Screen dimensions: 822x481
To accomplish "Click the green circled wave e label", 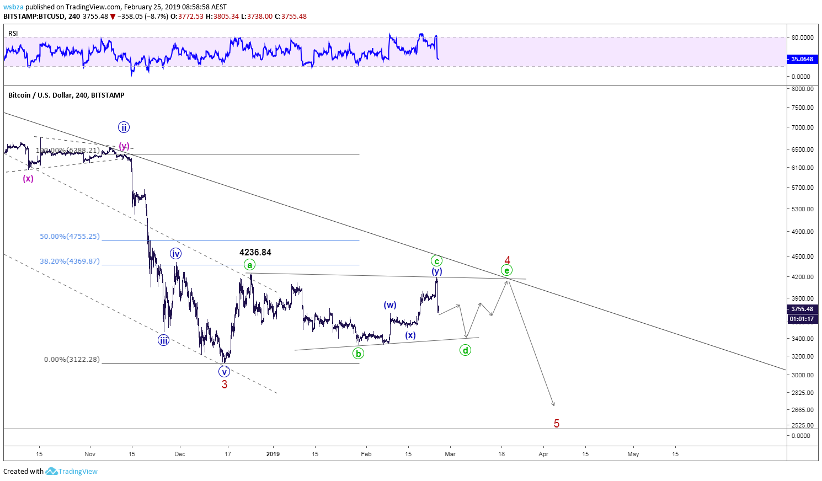I will pyautogui.click(x=506, y=270).
